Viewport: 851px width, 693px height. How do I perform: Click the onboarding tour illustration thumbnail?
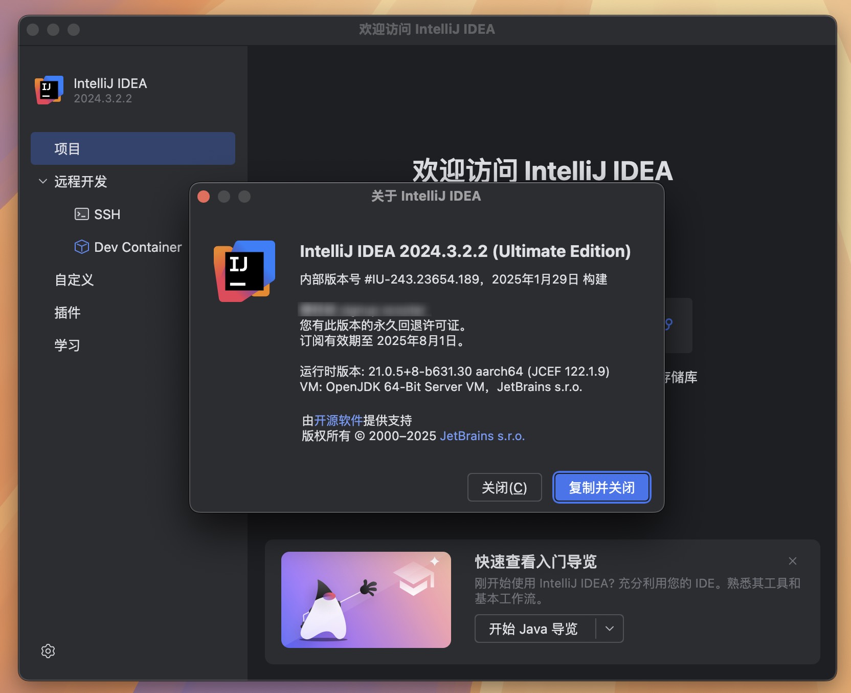click(366, 599)
